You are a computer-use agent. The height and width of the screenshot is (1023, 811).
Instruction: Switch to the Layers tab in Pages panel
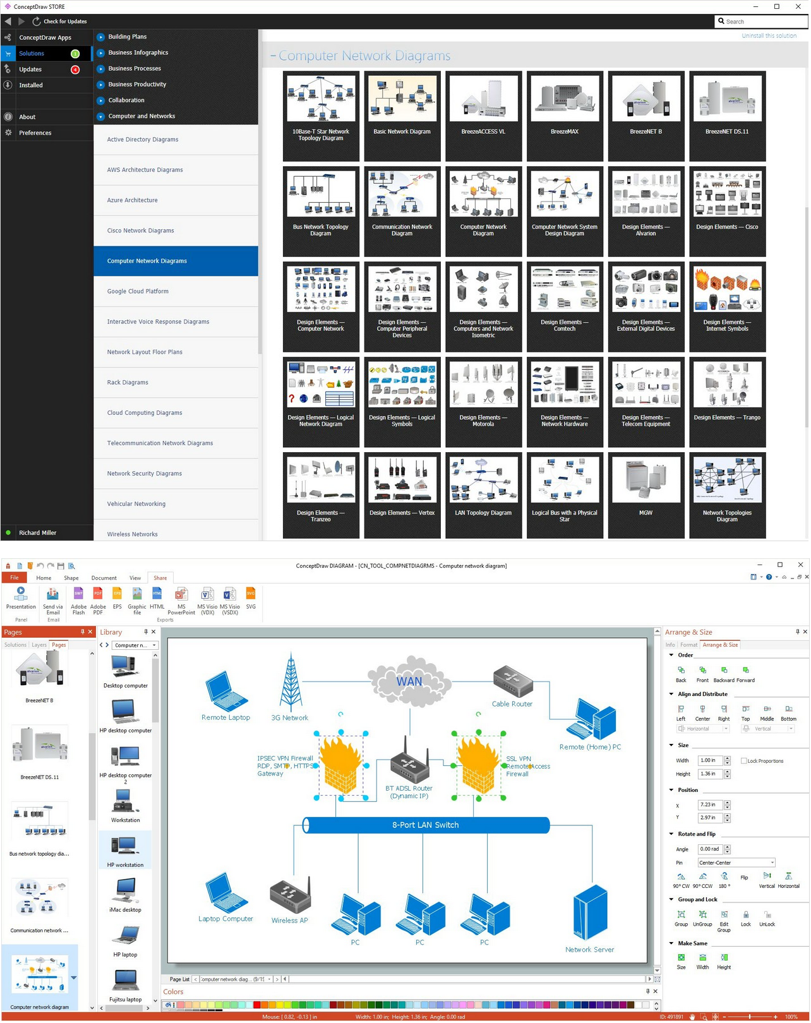click(39, 645)
